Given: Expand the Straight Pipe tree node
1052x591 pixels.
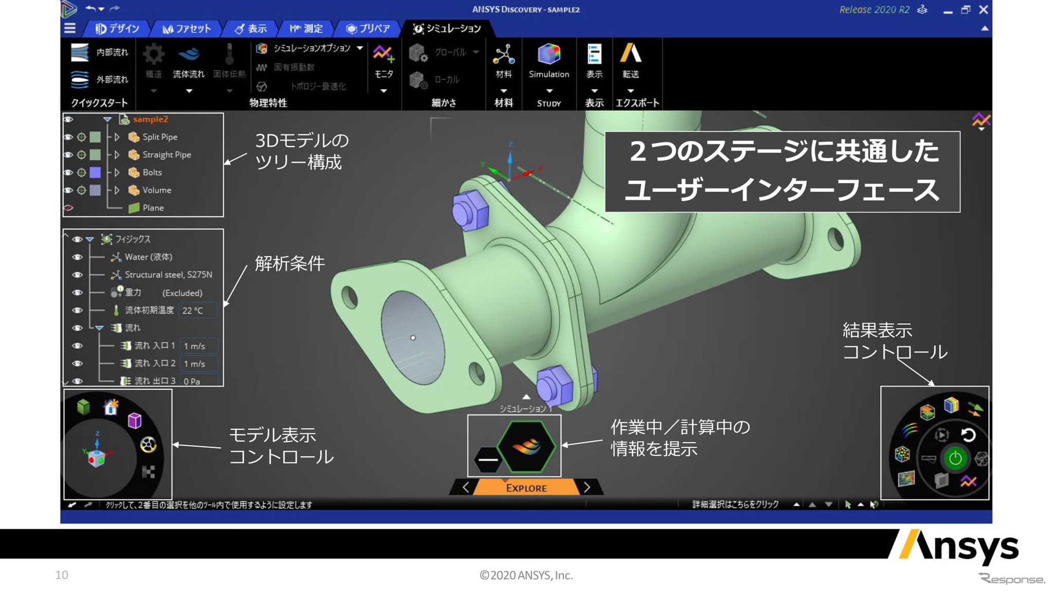Looking at the screenshot, I should point(117,155).
